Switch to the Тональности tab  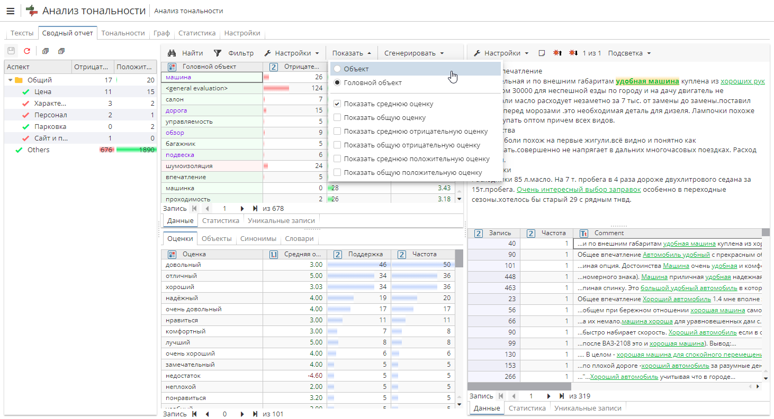pos(123,33)
